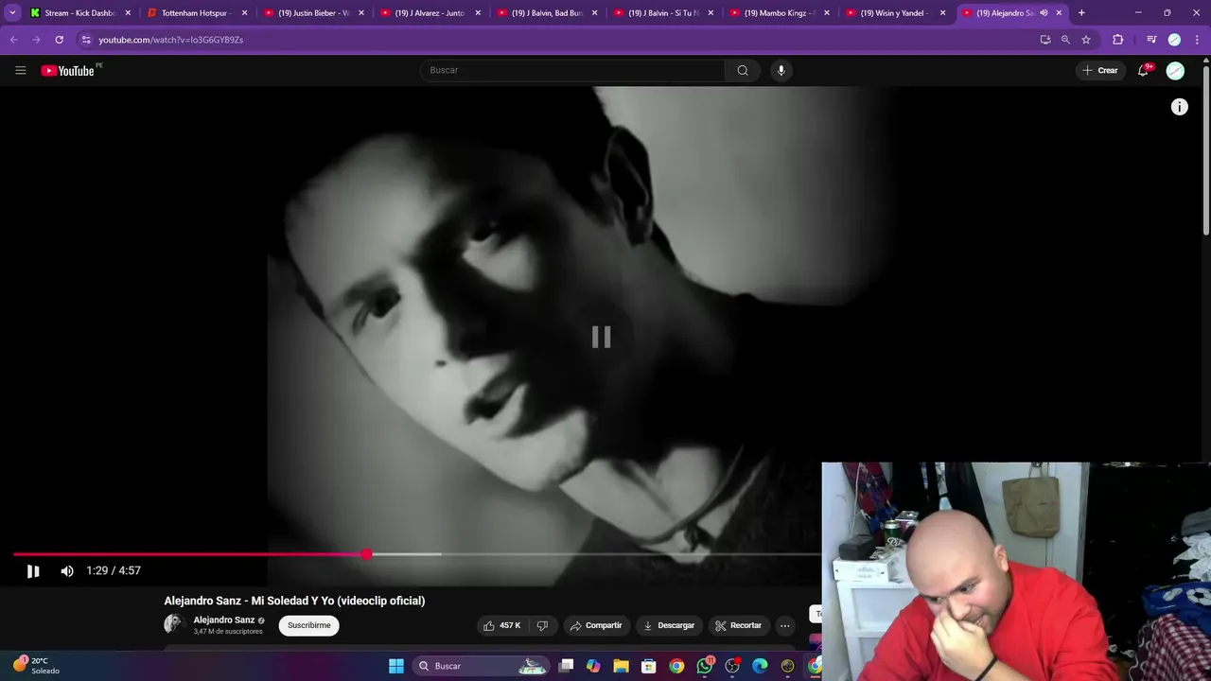This screenshot has height=681, width=1211.
Task: Focus the YouTube Buscar search field
Action: [x=574, y=70]
